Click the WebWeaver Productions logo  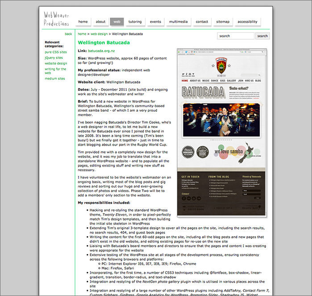pyautogui.click(x=57, y=19)
